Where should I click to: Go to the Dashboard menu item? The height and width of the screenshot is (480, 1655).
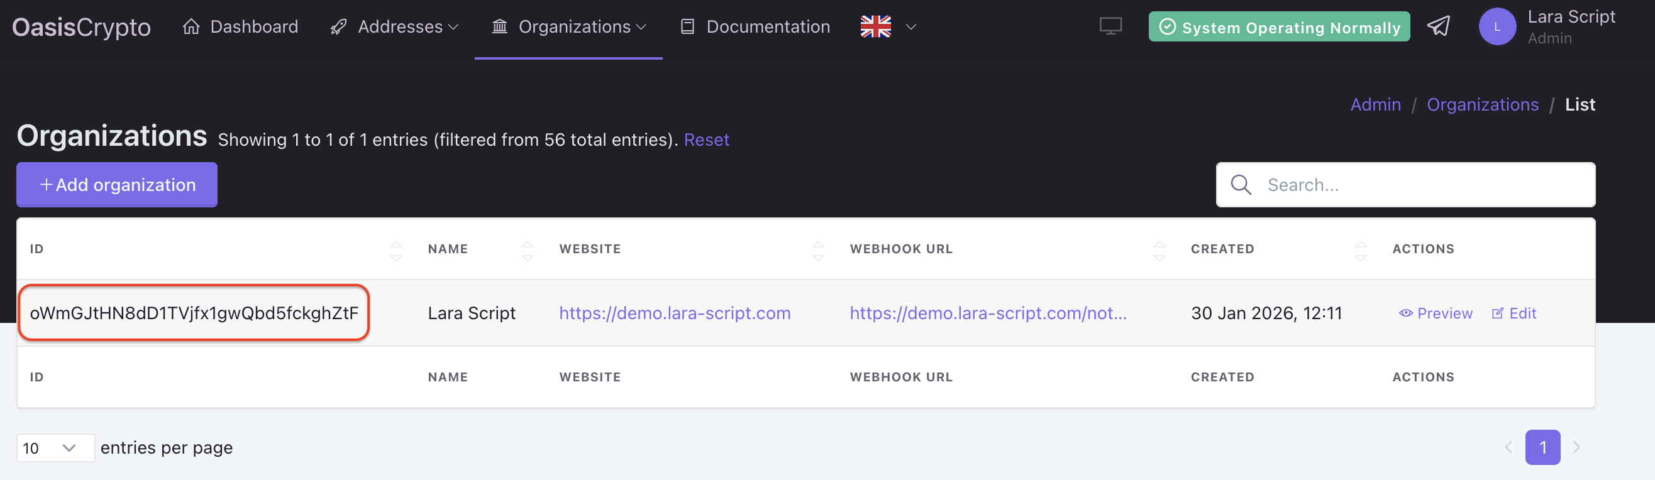[x=241, y=27]
